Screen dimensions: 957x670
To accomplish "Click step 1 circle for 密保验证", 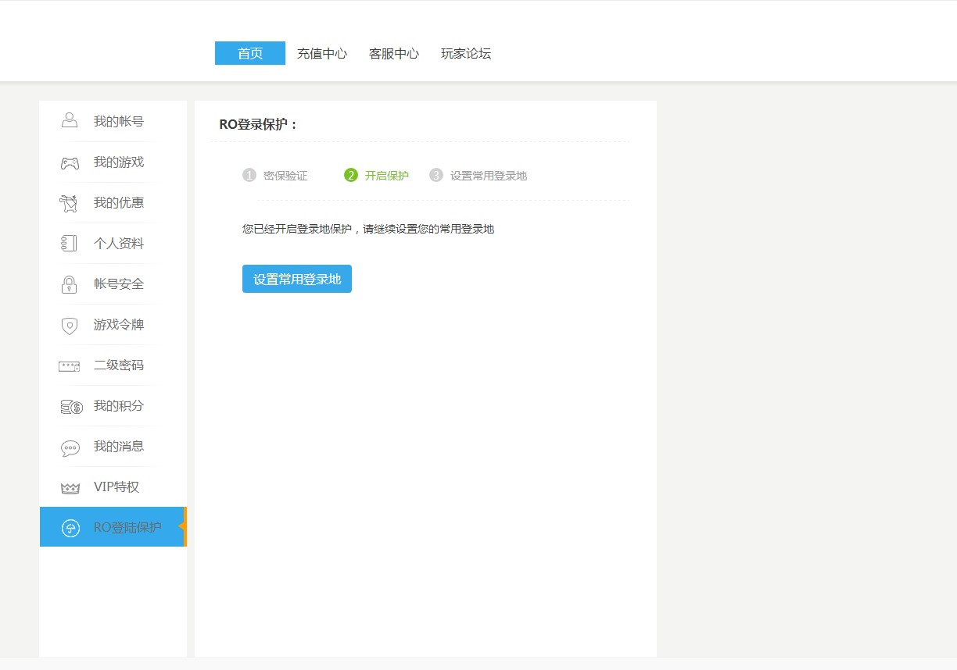I will (249, 175).
